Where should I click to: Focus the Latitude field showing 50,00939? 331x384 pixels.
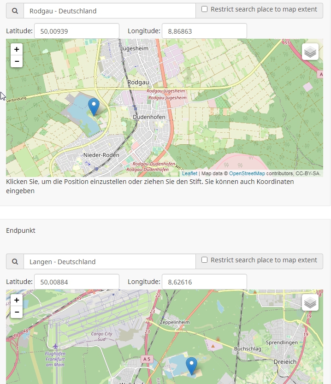pyautogui.click(x=77, y=31)
